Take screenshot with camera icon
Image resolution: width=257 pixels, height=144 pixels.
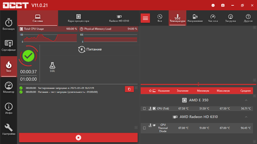(223, 5)
